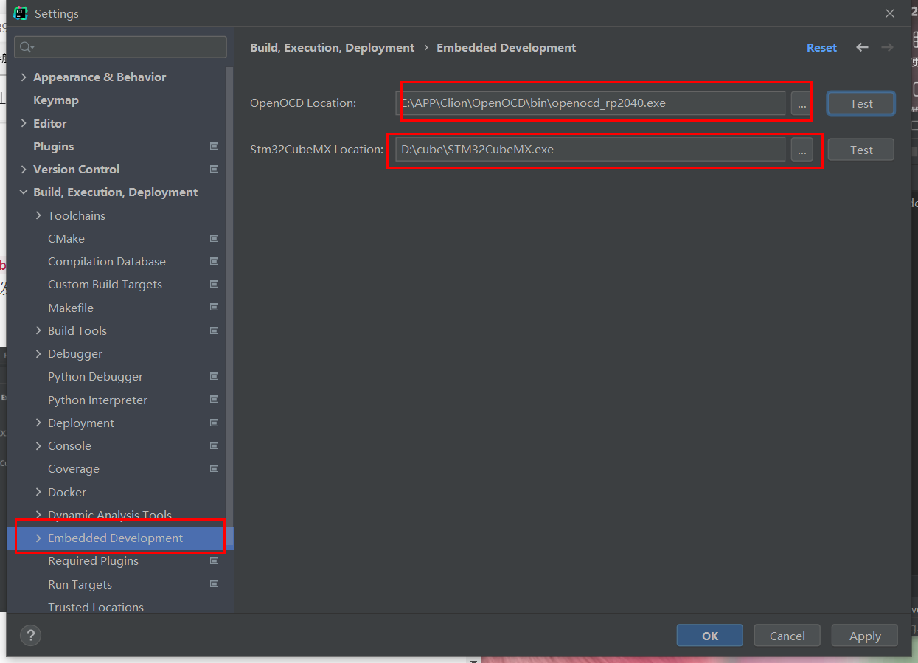The image size is (918, 663).
Task: Click project-level icon beside Python Debugger
Action: click(214, 376)
